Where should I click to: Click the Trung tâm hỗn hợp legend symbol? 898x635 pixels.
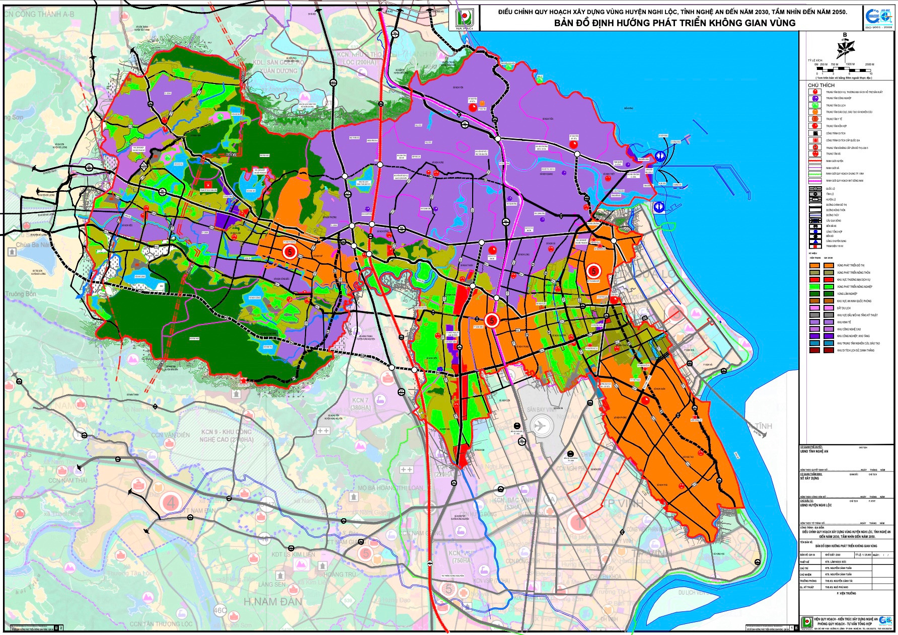[815, 126]
